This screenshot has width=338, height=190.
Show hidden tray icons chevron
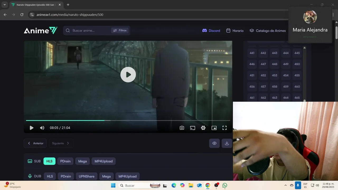click(x=285, y=186)
